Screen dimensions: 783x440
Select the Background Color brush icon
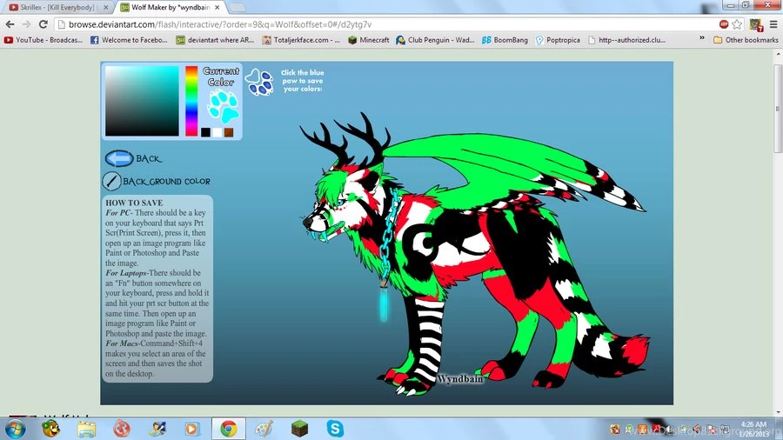(112, 181)
